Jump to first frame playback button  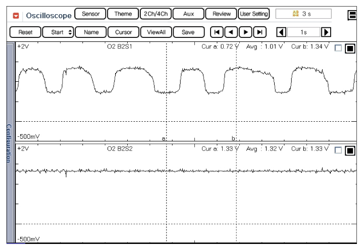217,32
